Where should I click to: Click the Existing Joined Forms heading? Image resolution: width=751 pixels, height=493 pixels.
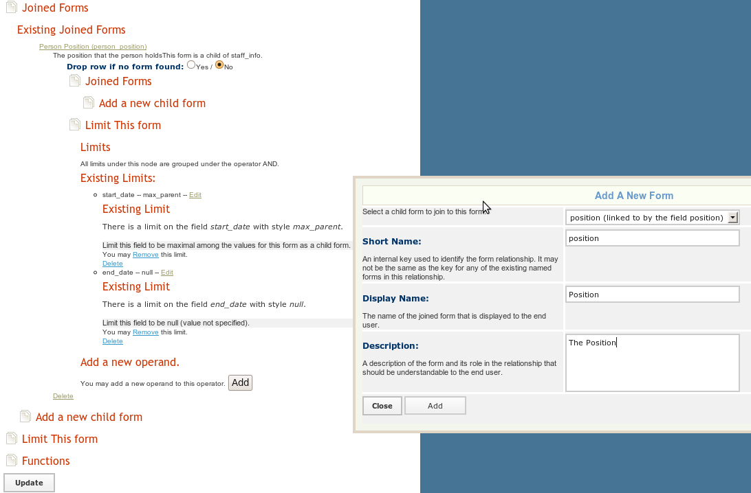tap(72, 30)
